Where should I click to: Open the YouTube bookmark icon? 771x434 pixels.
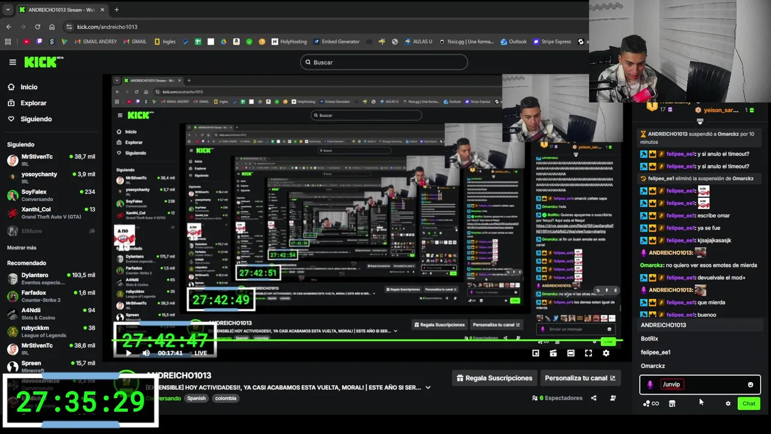click(27, 42)
